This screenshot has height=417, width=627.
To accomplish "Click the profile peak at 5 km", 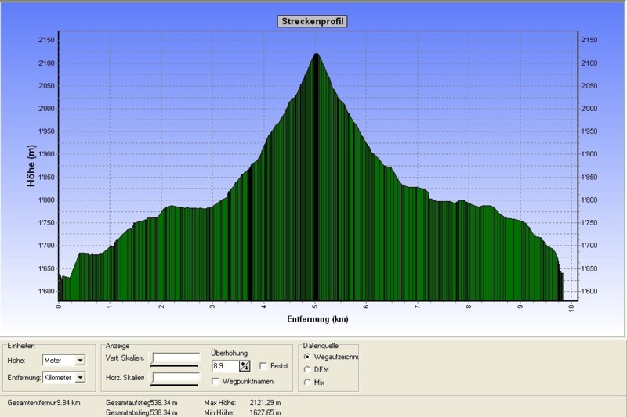I will point(316,56).
